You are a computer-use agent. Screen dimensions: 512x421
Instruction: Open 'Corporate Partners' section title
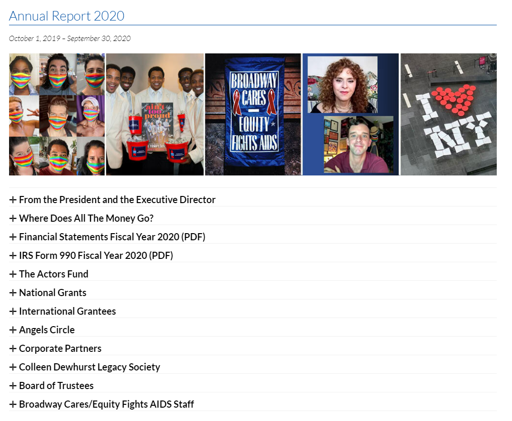click(60, 349)
